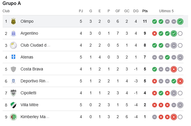Click the Pts column header
The width and height of the screenshot is (191, 126).
pyautogui.click(x=145, y=11)
